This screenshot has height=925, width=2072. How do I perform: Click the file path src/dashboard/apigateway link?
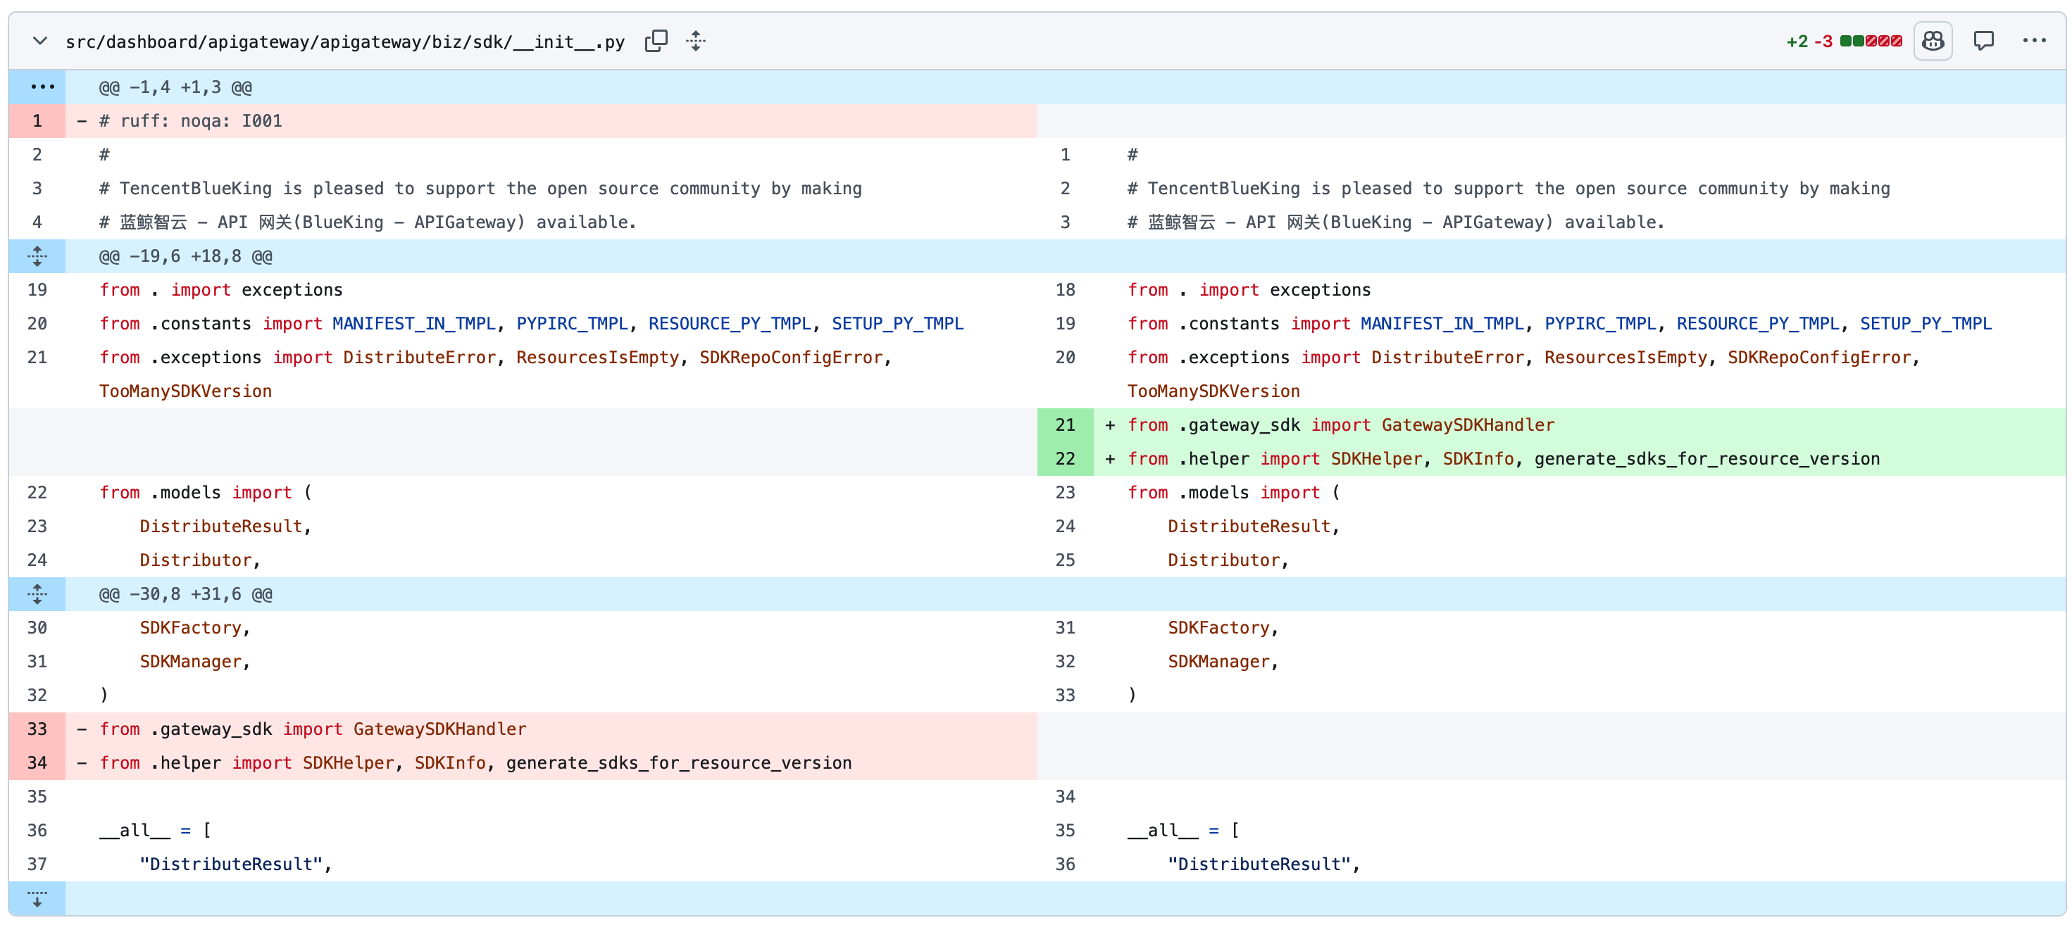point(345,42)
